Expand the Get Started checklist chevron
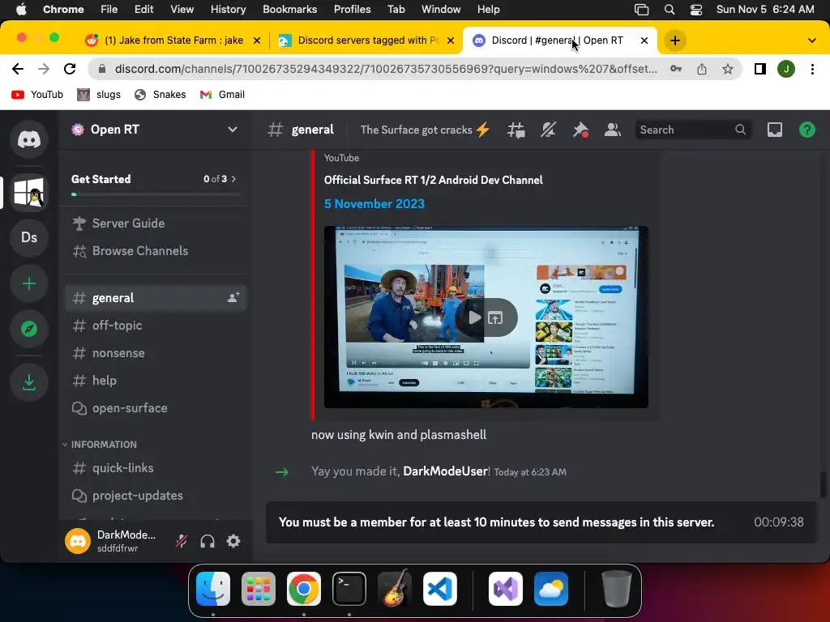 [x=233, y=179]
